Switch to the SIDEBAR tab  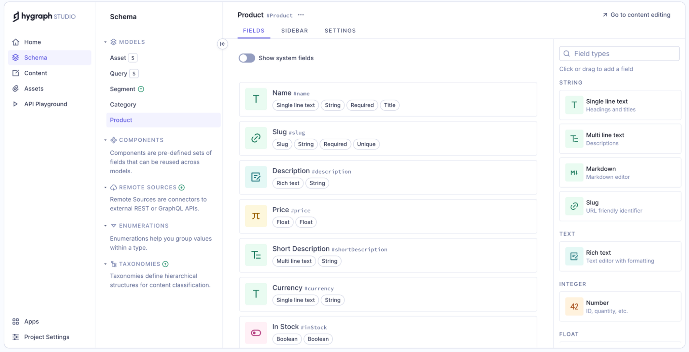pyautogui.click(x=294, y=30)
